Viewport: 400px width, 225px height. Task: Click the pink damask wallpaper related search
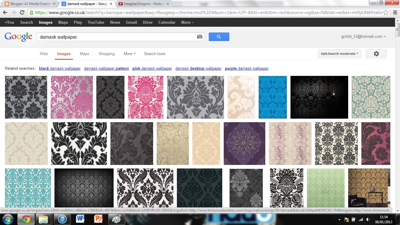tap(152, 68)
